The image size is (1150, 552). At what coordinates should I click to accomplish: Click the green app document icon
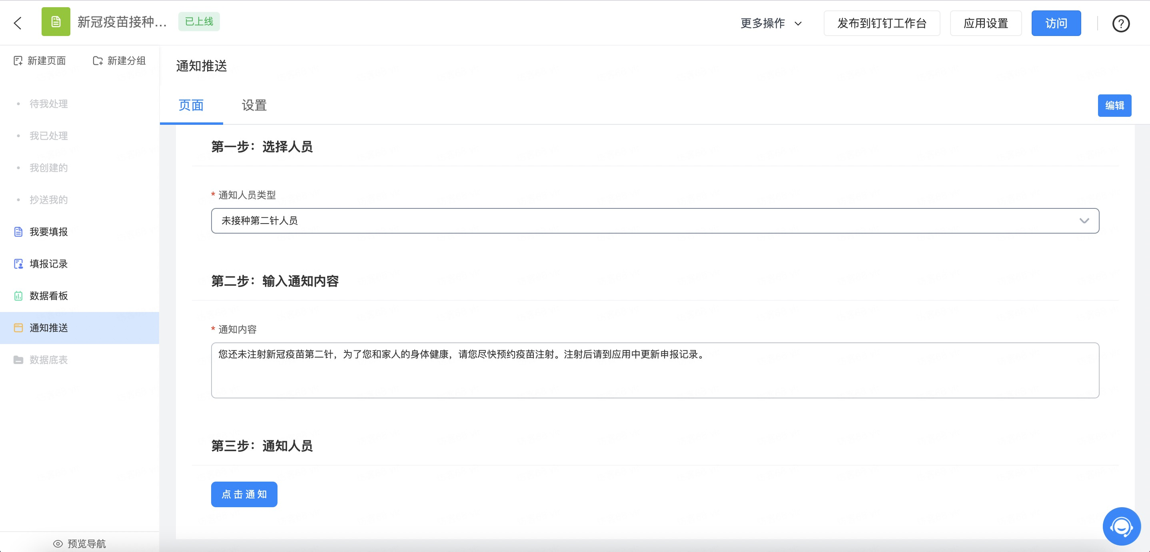coord(56,22)
